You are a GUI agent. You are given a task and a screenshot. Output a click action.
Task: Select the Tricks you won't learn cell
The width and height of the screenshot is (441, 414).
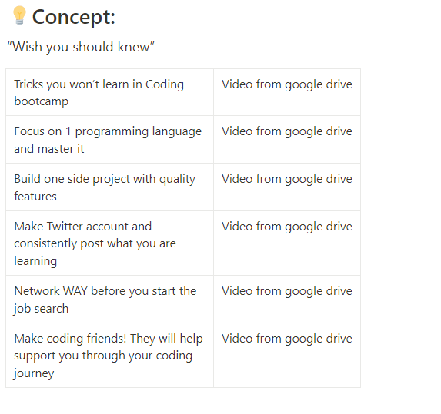(x=110, y=92)
